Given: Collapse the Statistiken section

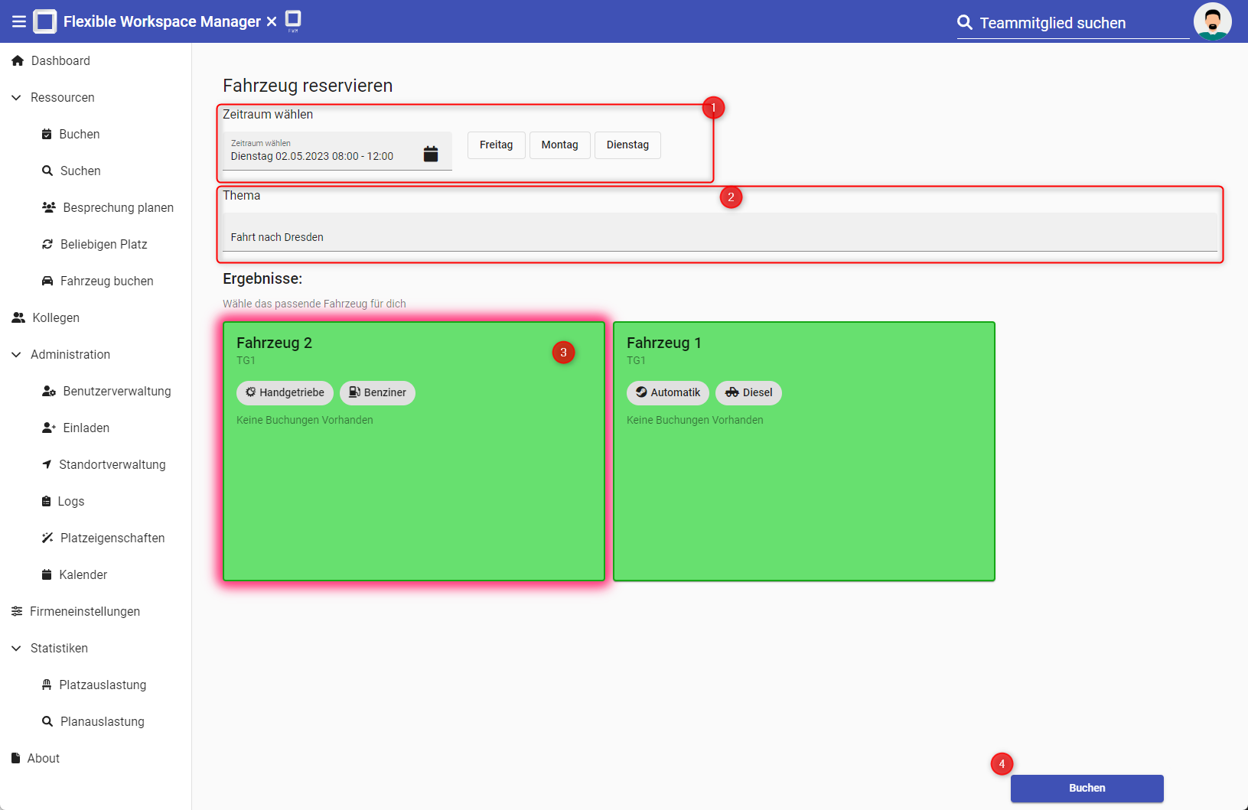Looking at the screenshot, I should coord(16,648).
